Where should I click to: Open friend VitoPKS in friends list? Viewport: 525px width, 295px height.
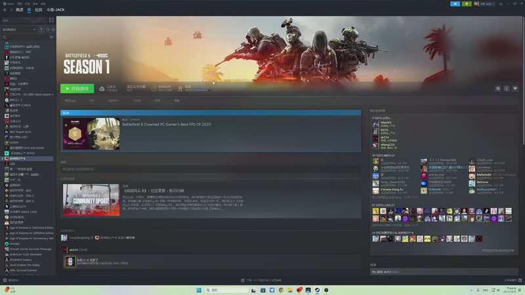pos(383,124)
